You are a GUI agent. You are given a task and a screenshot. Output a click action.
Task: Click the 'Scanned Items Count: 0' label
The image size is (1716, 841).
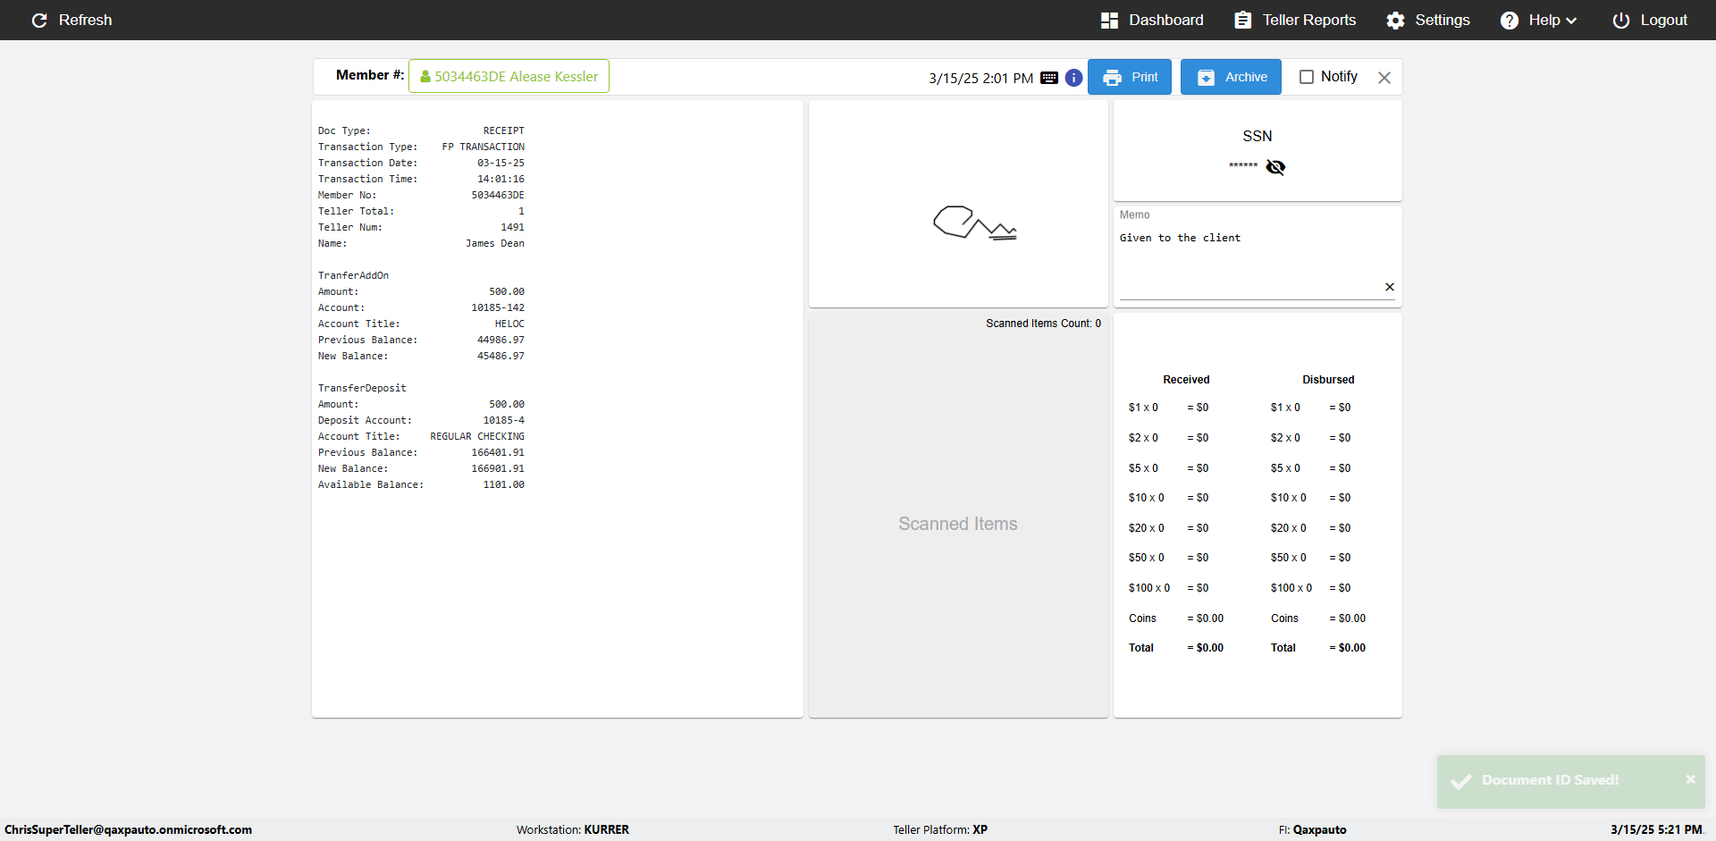(1043, 324)
